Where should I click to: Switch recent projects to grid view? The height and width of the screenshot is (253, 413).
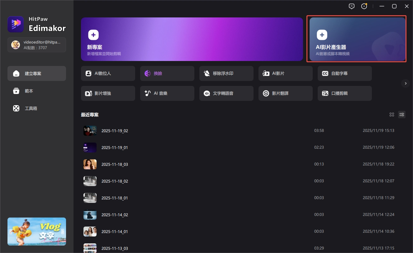[392, 115]
